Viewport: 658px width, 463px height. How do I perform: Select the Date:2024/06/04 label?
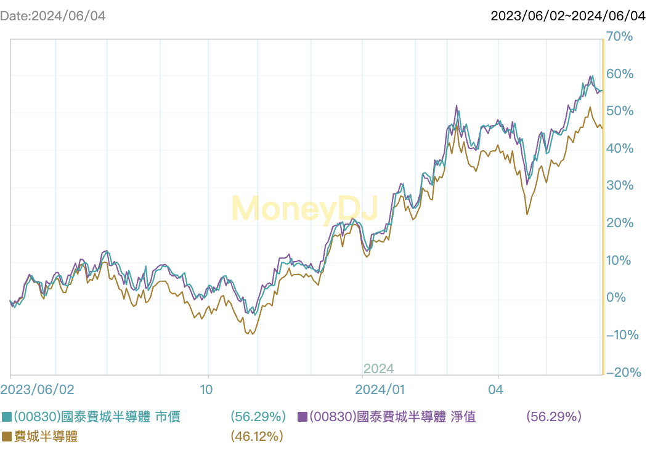tap(53, 16)
